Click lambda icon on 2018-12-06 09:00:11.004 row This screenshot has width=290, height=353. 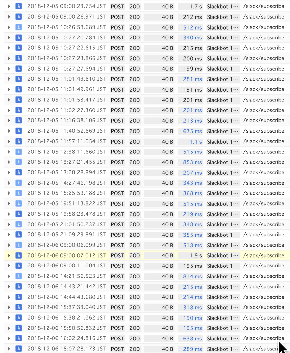click(x=19, y=266)
